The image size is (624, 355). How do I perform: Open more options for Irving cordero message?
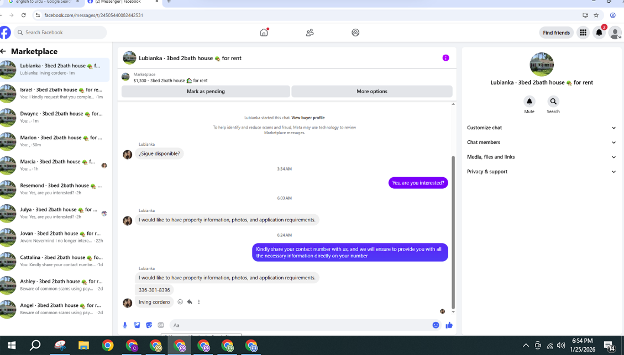pos(199,302)
